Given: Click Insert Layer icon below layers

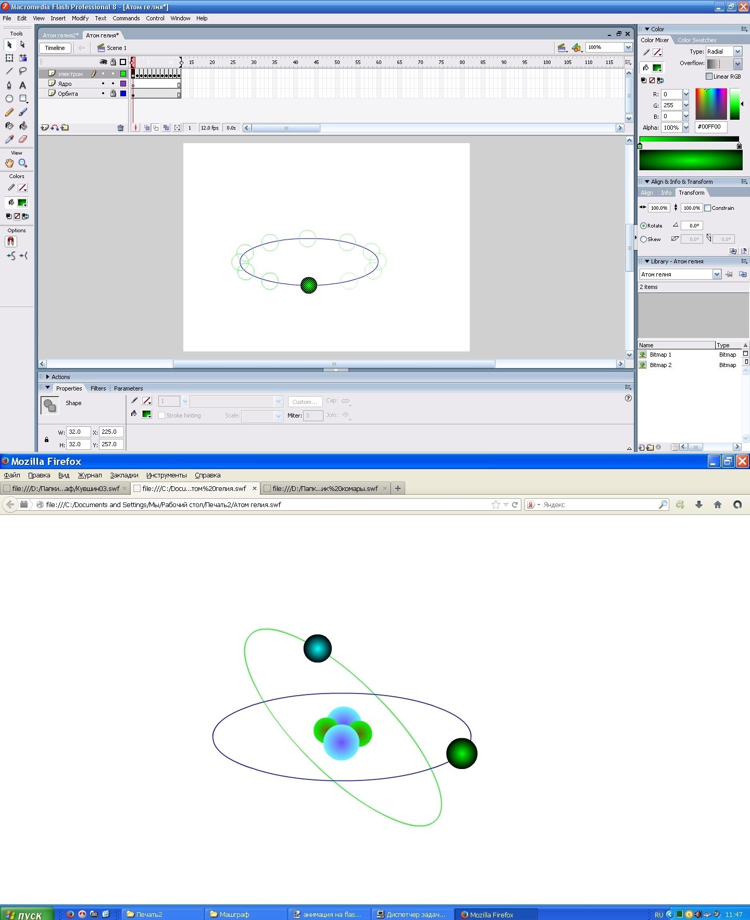Looking at the screenshot, I should (45, 128).
